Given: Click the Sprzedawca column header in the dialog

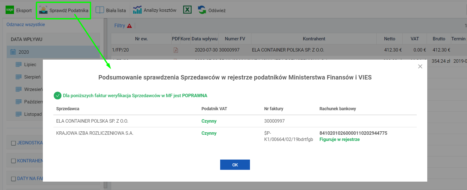Looking at the screenshot, I should [68, 109].
